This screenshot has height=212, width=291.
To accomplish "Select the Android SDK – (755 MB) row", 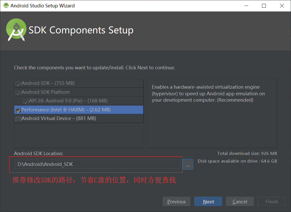I will click(79, 83).
